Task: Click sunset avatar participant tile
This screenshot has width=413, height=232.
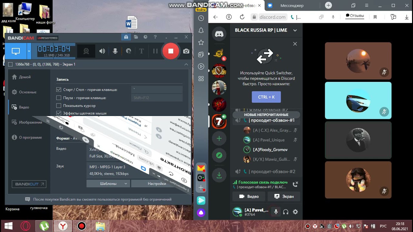Action: (358, 61)
